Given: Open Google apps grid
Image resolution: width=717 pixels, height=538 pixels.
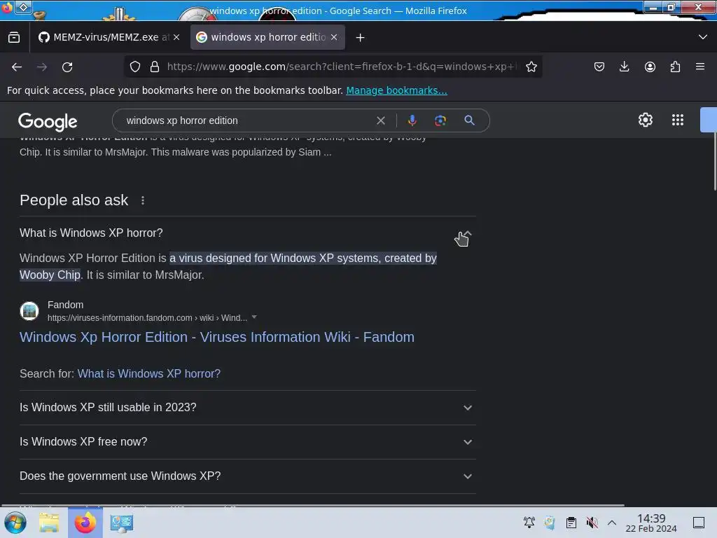Looking at the screenshot, I should click(x=678, y=120).
